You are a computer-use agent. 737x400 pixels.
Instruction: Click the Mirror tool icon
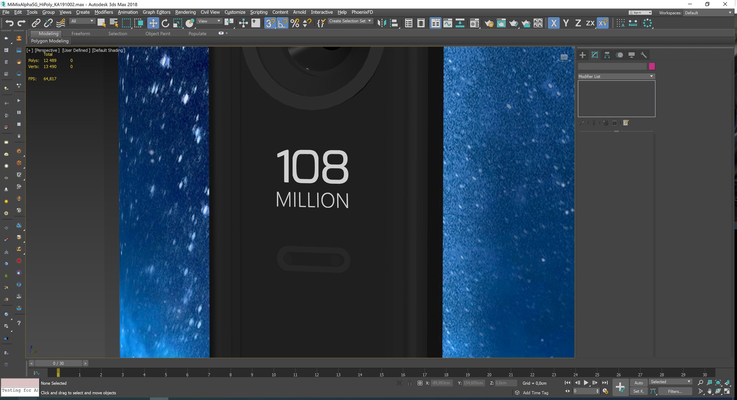coord(382,23)
